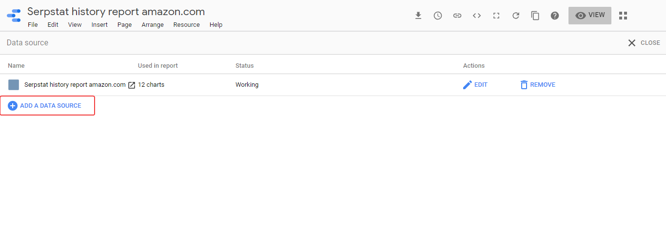The image size is (666, 251).
Task: Open the Arrange menu
Action: [x=153, y=25]
